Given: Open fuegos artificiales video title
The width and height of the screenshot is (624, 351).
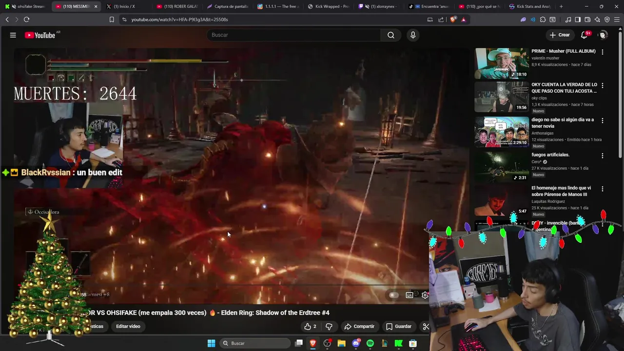Looking at the screenshot, I should coord(550,155).
